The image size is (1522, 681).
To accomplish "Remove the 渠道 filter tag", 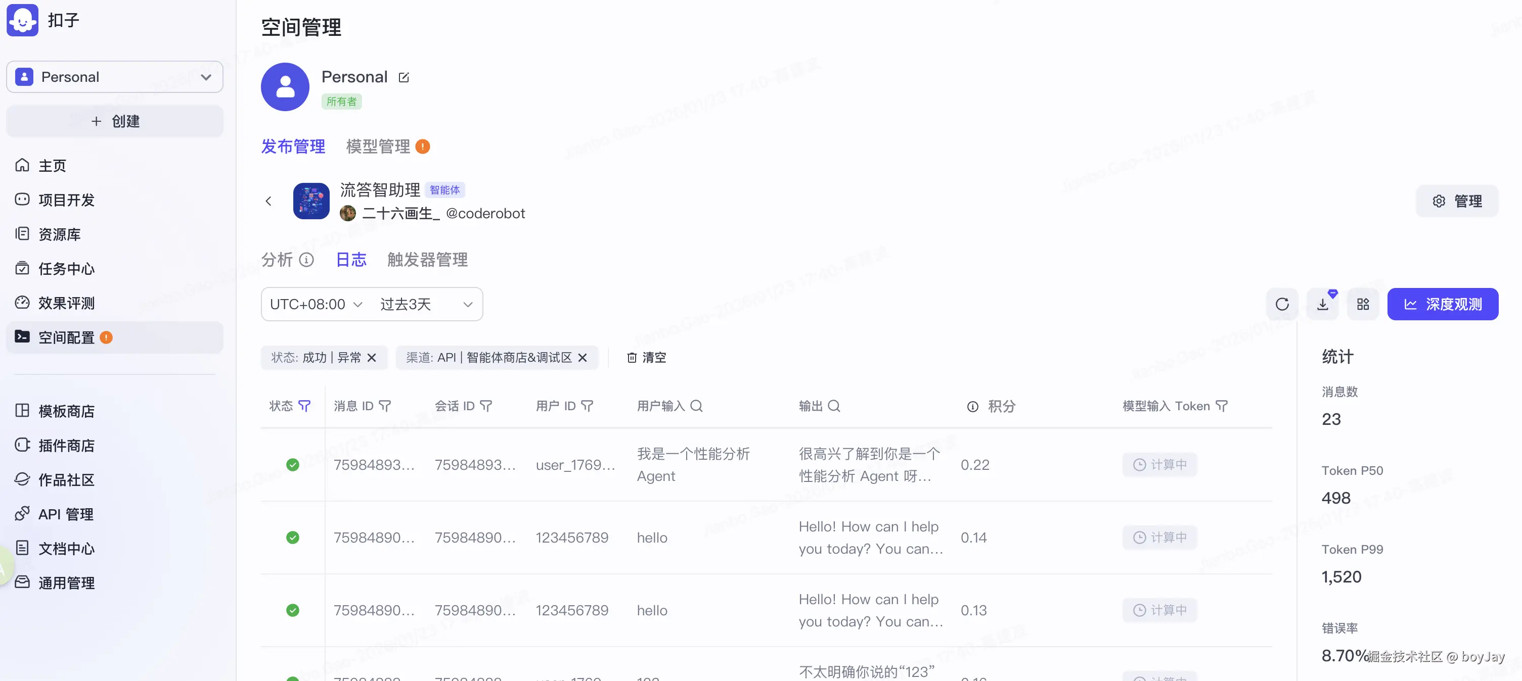I will click(x=583, y=358).
